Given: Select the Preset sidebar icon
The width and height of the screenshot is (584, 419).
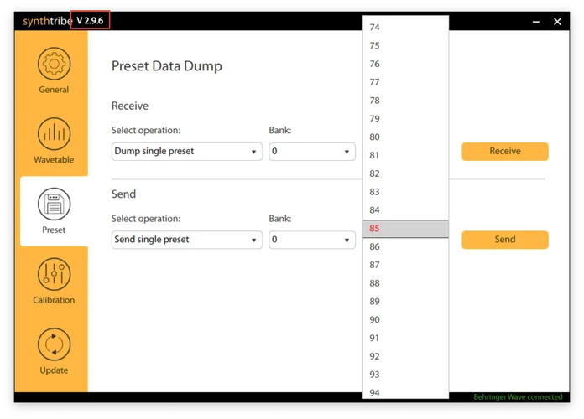Looking at the screenshot, I should pos(54,204).
